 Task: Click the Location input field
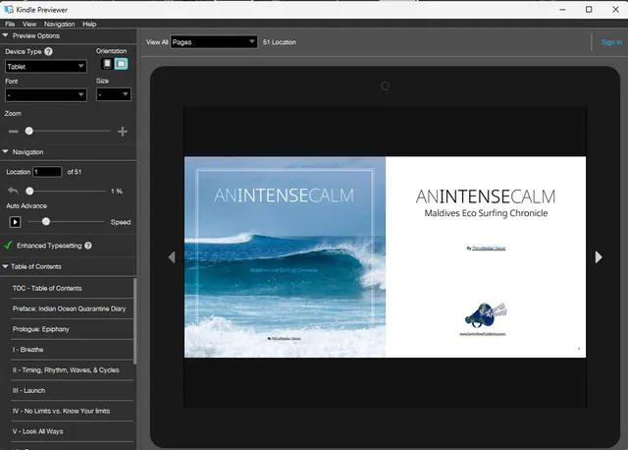[x=47, y=172]
